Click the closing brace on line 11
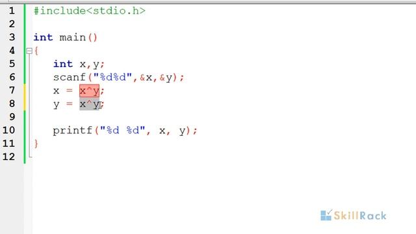The image size is (416, 234). pyautogui.click(x=36, y=144)
